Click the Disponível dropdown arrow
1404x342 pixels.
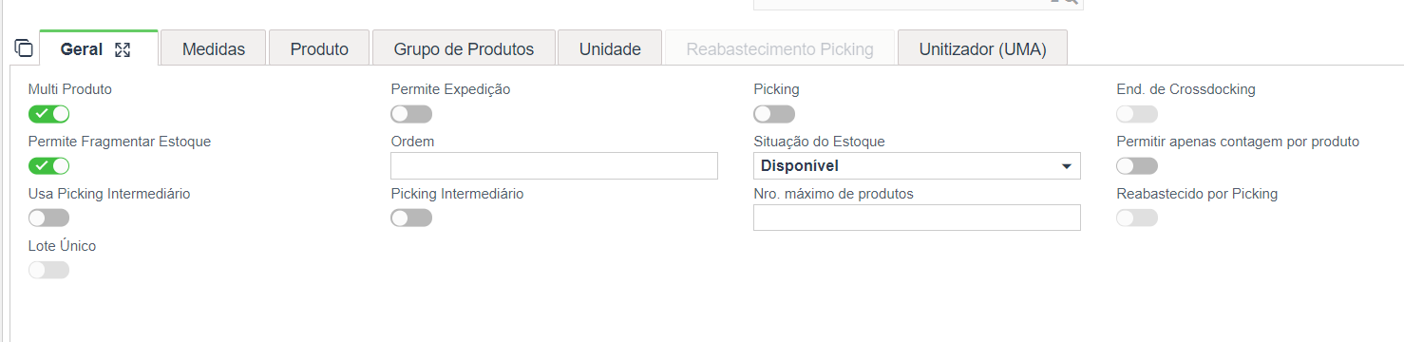coord(1065,167)
